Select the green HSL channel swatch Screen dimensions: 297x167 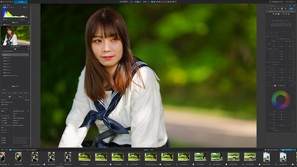click(283, 86)
